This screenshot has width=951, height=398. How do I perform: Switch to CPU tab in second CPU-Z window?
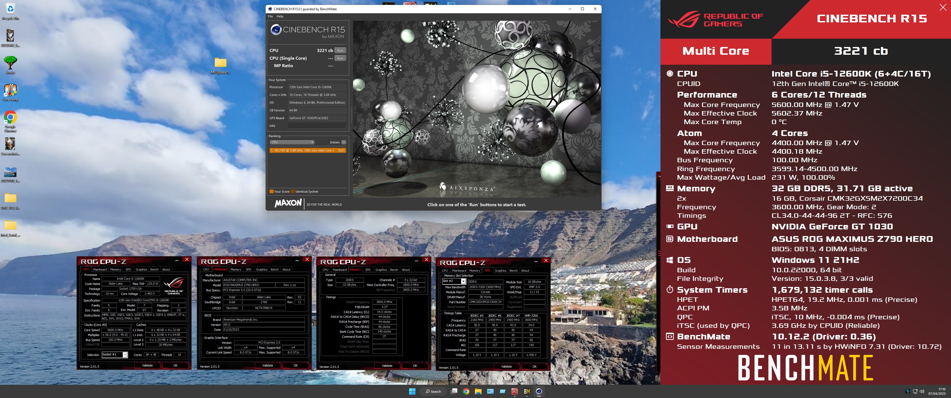[206, 269]
